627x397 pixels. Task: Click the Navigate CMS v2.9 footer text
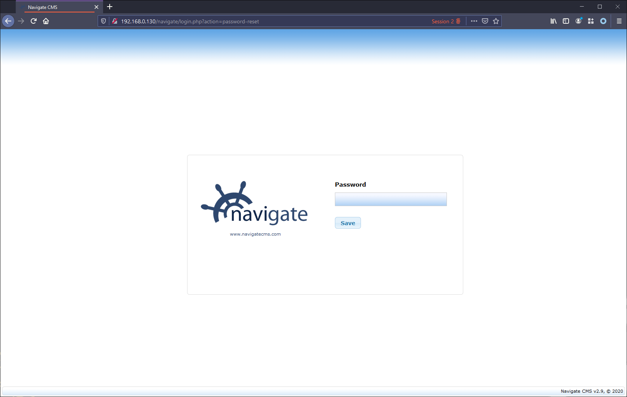point(592,391)
